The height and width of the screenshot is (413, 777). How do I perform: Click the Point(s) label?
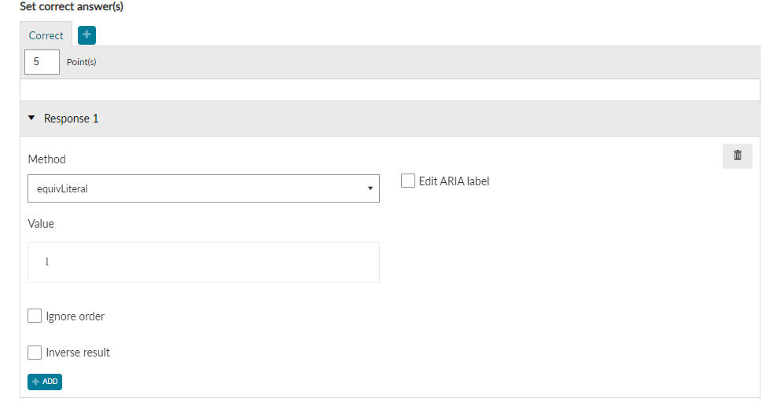(x=82, y=62)
